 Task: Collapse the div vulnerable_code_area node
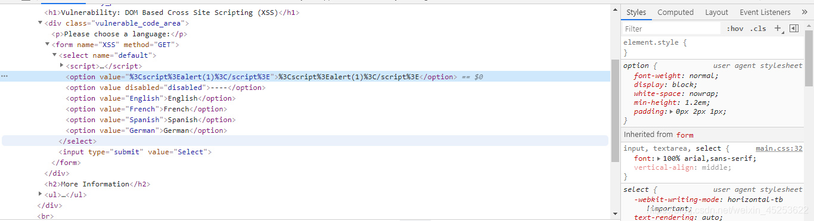pos(40,23)
